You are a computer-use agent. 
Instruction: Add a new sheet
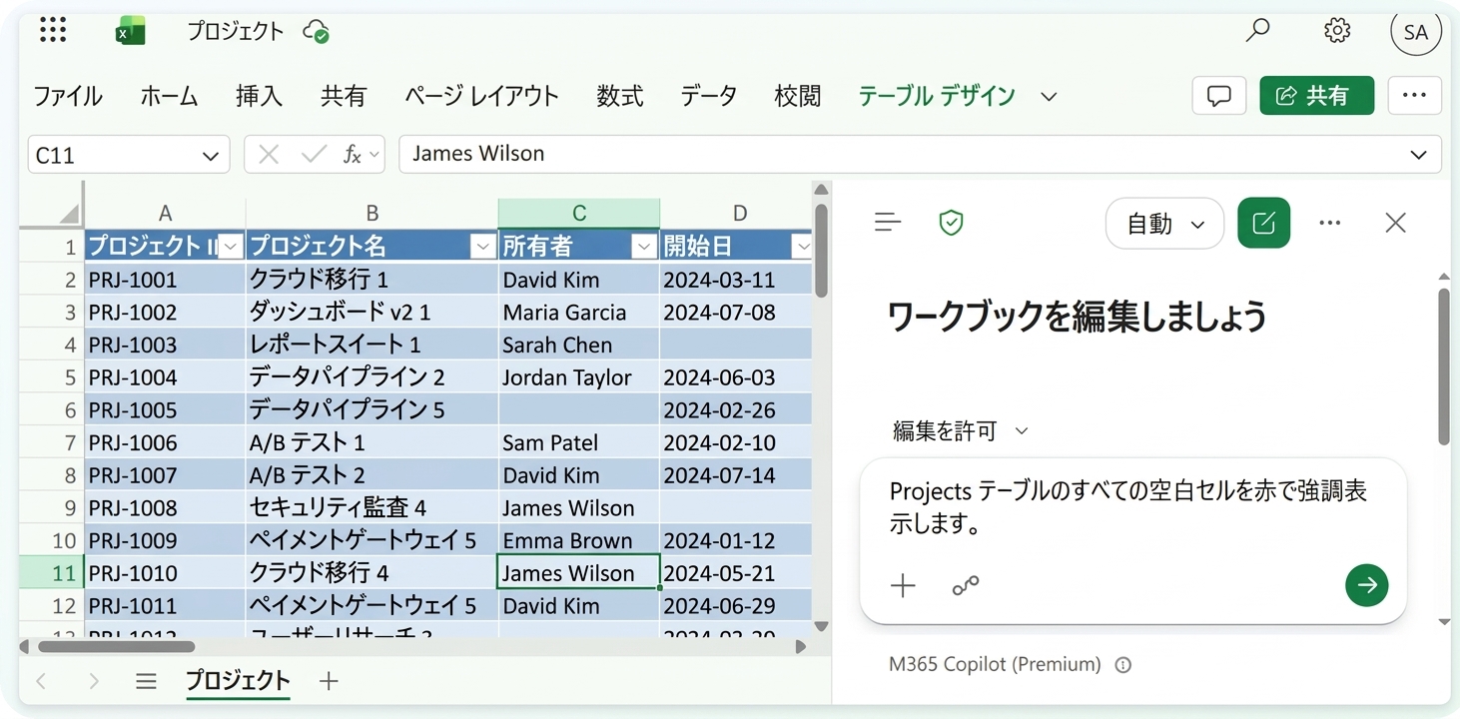pos(329,681)
